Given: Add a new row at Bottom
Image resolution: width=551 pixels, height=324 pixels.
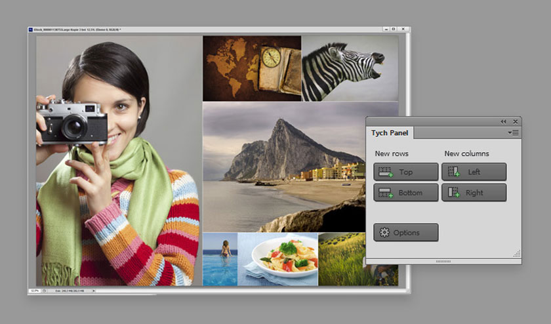Looking at the screenshot, I should click(x=406, y=193).
